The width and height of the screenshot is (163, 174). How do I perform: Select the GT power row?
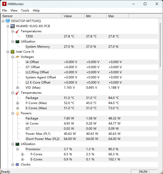pyautogui.click(x=91, y=129)
